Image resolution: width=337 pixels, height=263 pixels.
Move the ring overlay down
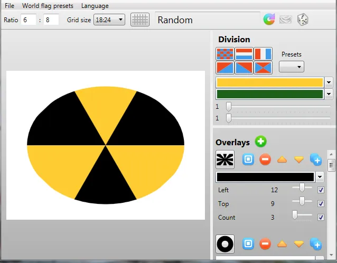pos(299,244)
